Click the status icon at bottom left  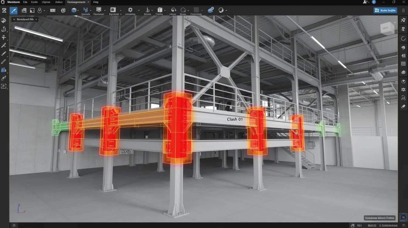pos(14,226)
